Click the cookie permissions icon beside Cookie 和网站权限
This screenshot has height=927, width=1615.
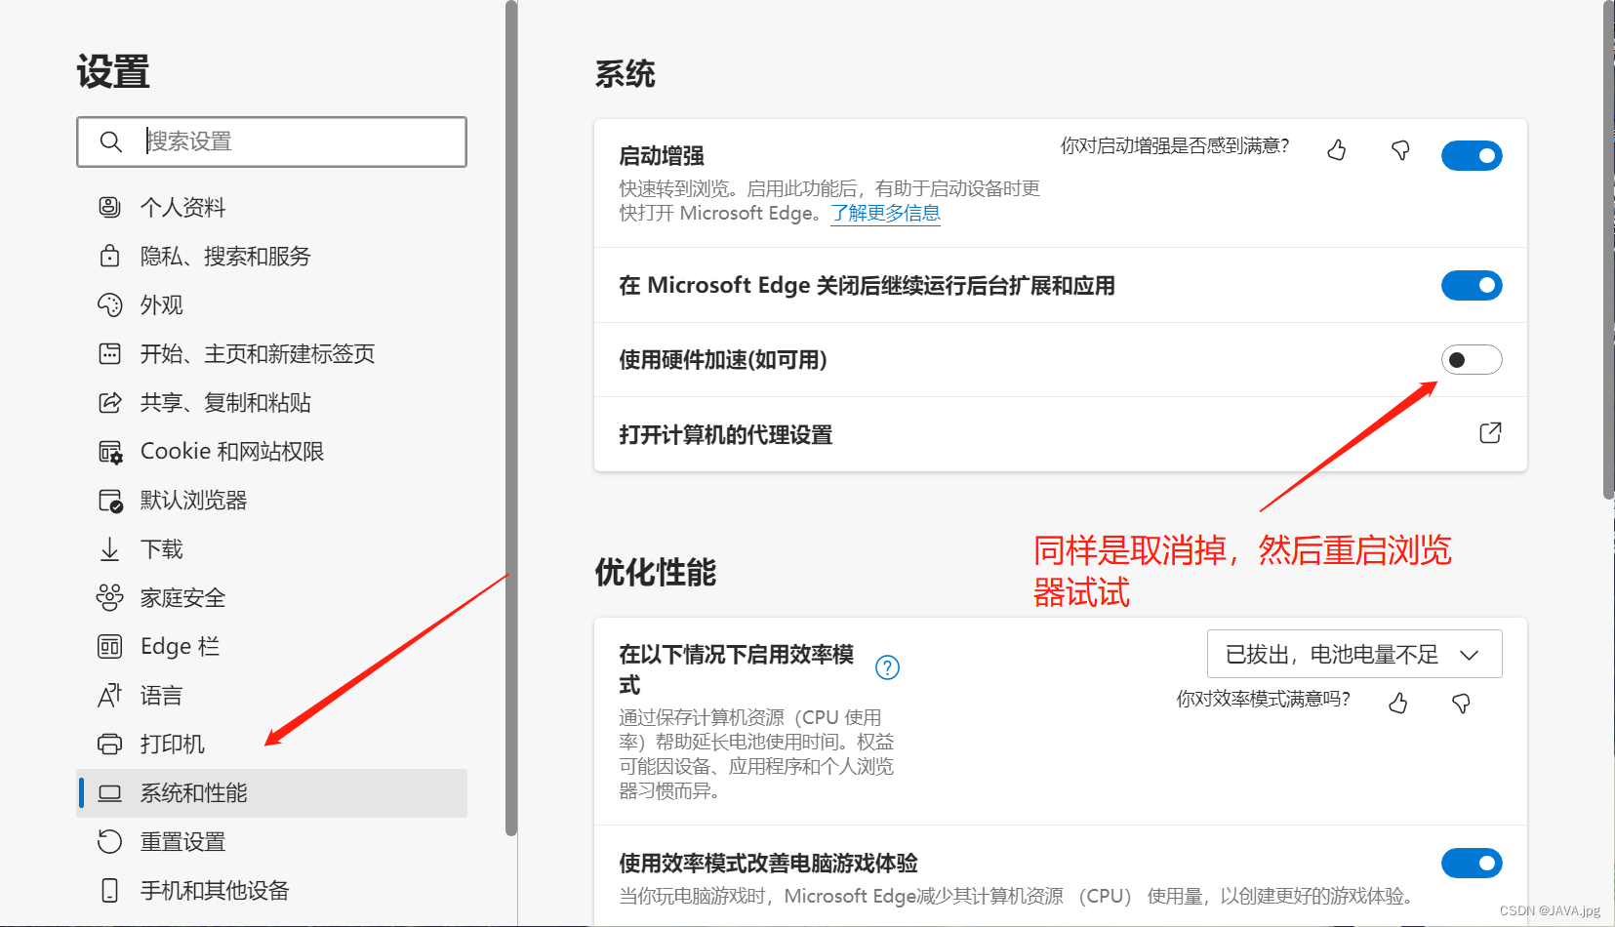click(x=110, y=452)
